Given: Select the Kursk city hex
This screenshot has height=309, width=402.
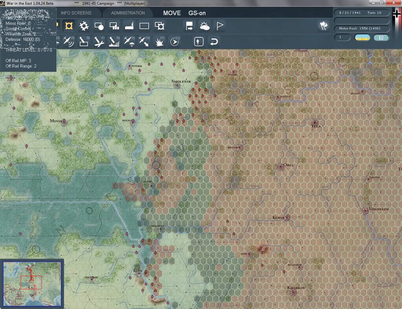Looking at the screenshot, I should click(287, 218).
